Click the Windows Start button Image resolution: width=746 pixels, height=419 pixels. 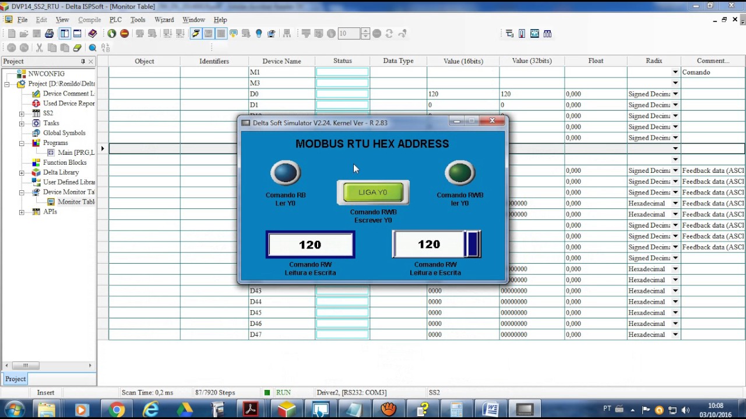(x=14, y=410)
